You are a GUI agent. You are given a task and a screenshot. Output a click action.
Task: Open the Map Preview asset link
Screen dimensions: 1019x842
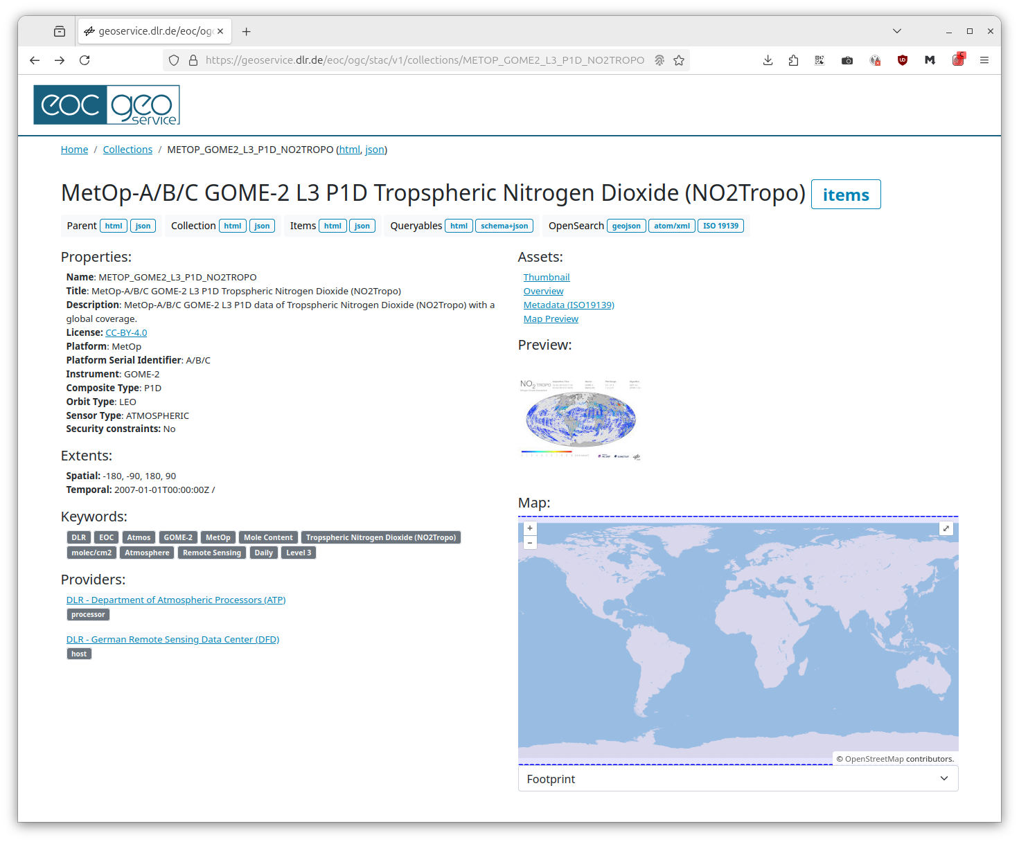(x=551, y=319)
